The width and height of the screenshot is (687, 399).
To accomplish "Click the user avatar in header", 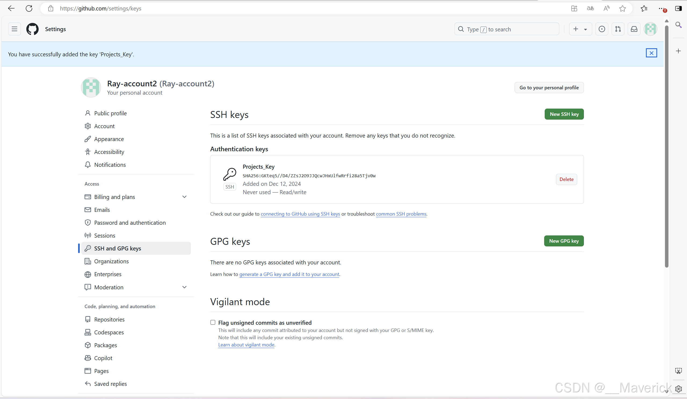I will (x=650, y=29).
